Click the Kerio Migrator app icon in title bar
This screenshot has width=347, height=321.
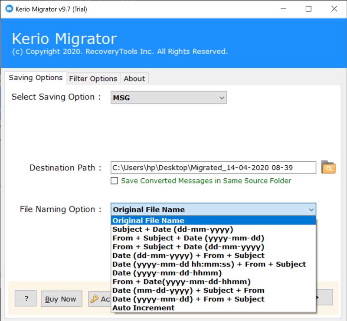click(x=9, y=9)
